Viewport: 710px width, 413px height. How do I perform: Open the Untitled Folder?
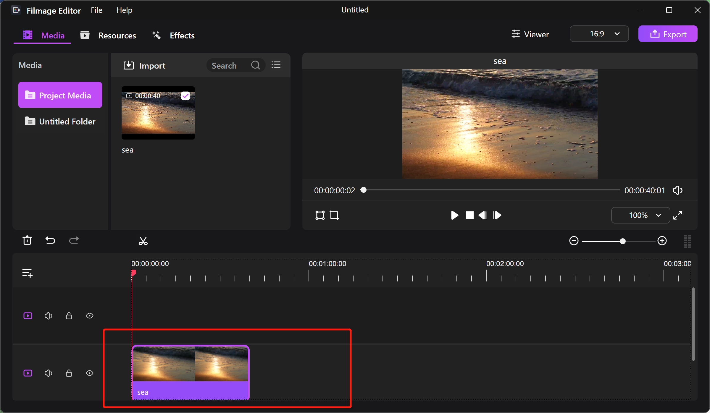(x=60, y=122)
